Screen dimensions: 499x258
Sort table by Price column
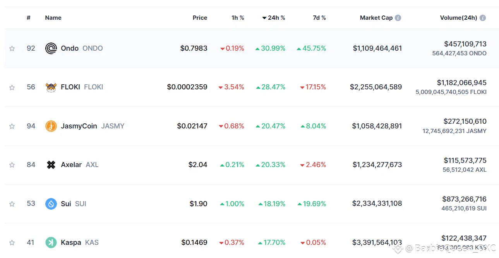click(x=200, y=18)
